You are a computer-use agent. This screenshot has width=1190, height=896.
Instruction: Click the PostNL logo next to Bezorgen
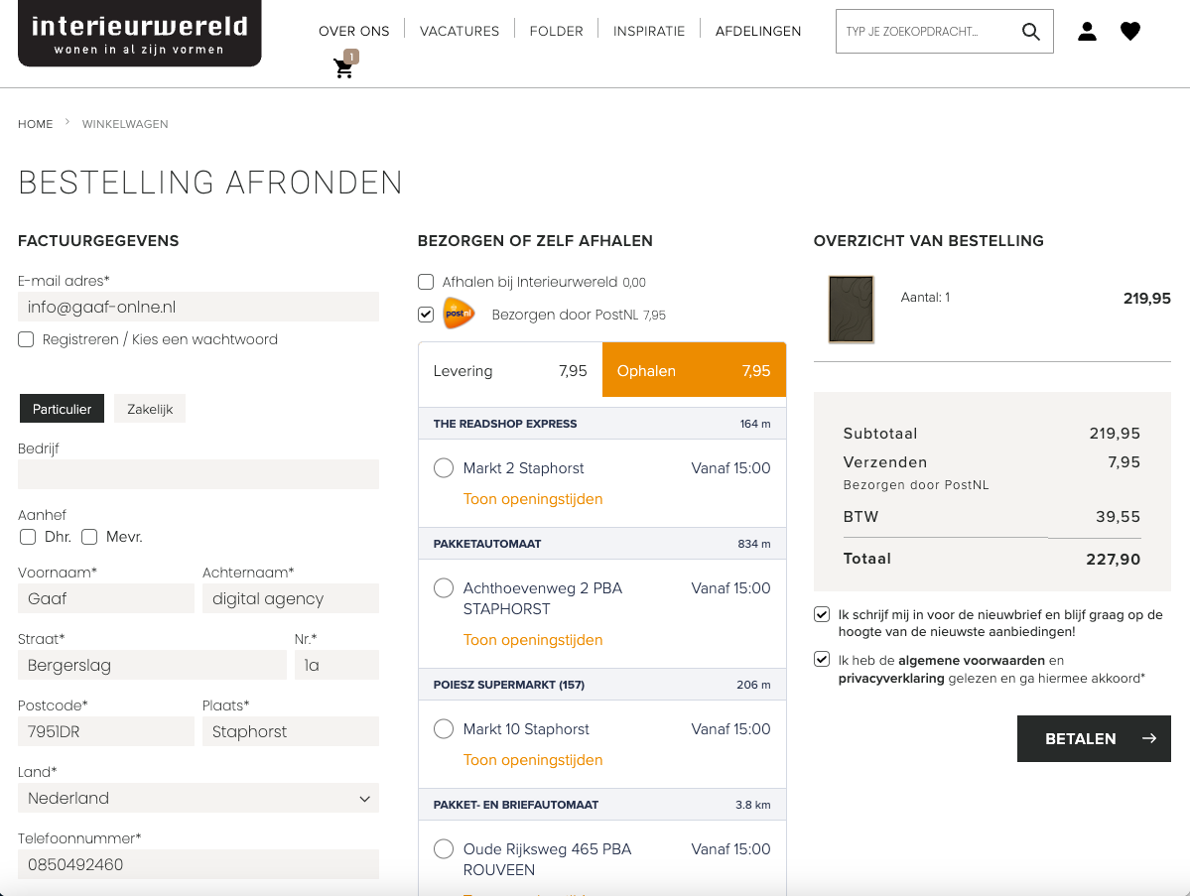point(461,313)
